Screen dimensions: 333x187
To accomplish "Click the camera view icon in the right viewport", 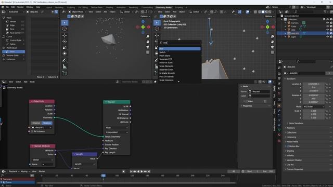I will pyautogui.click(x=272, y=47).
